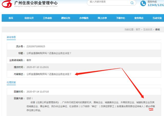164x116 pixels.
Task: Click the 互动交流 breadcrumb link
Action: pos(148,30)
